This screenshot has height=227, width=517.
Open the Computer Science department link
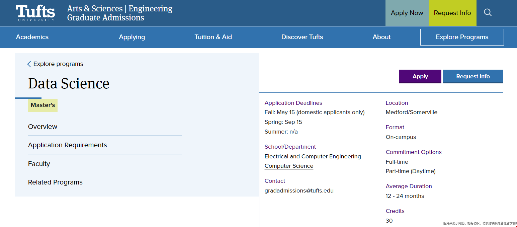(289, 166)
